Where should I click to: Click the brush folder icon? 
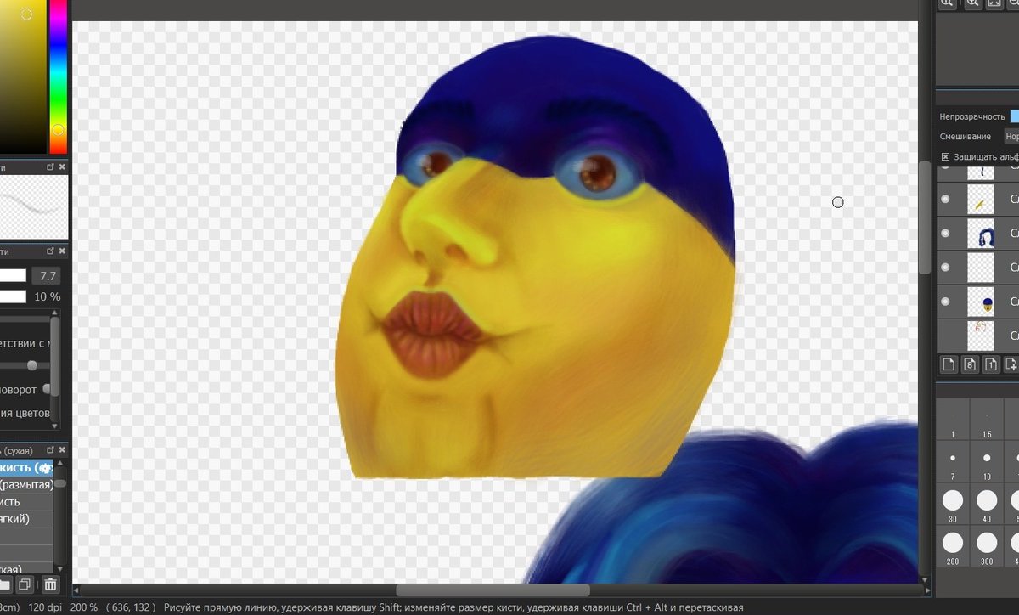[5, 584]
